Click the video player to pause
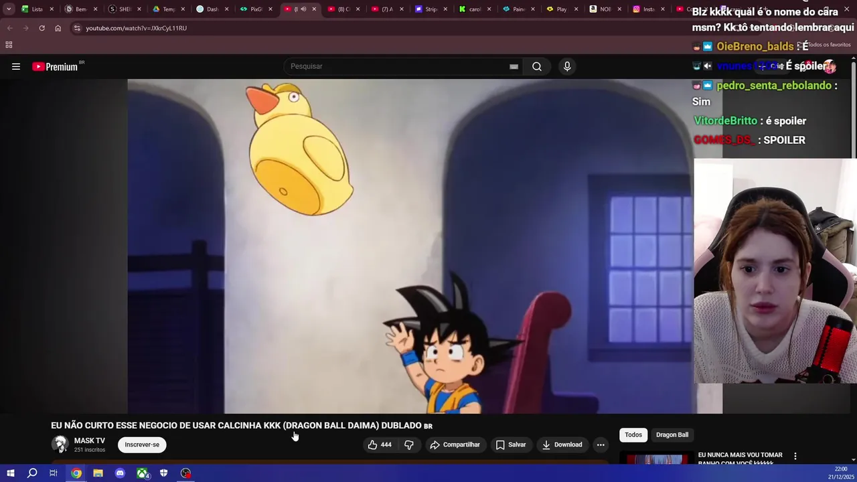 (410, 246)
